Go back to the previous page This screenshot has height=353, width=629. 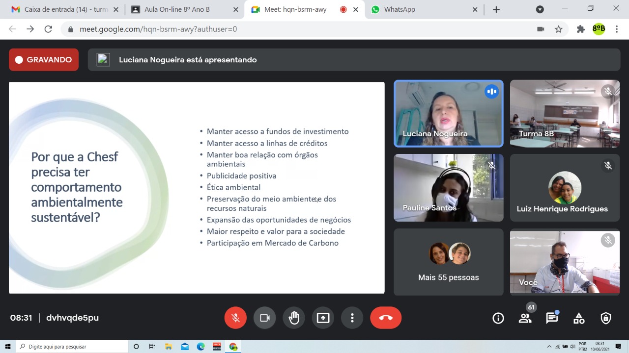point(12,29)
